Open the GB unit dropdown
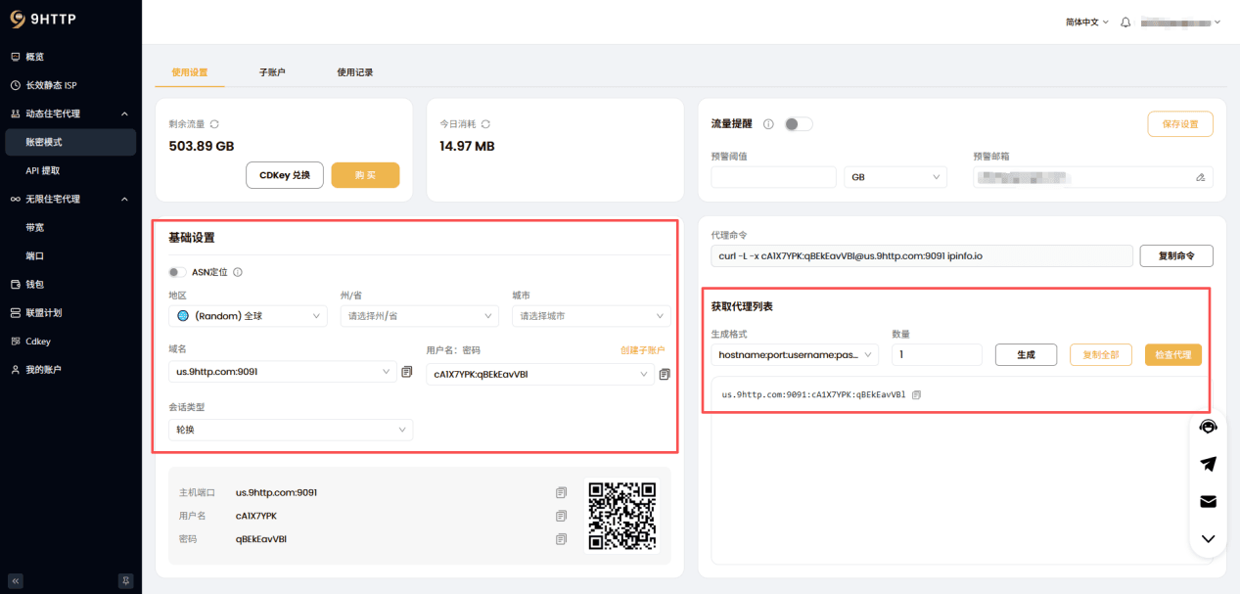Viewport: 1240px width, 594px height. point(896,177)
